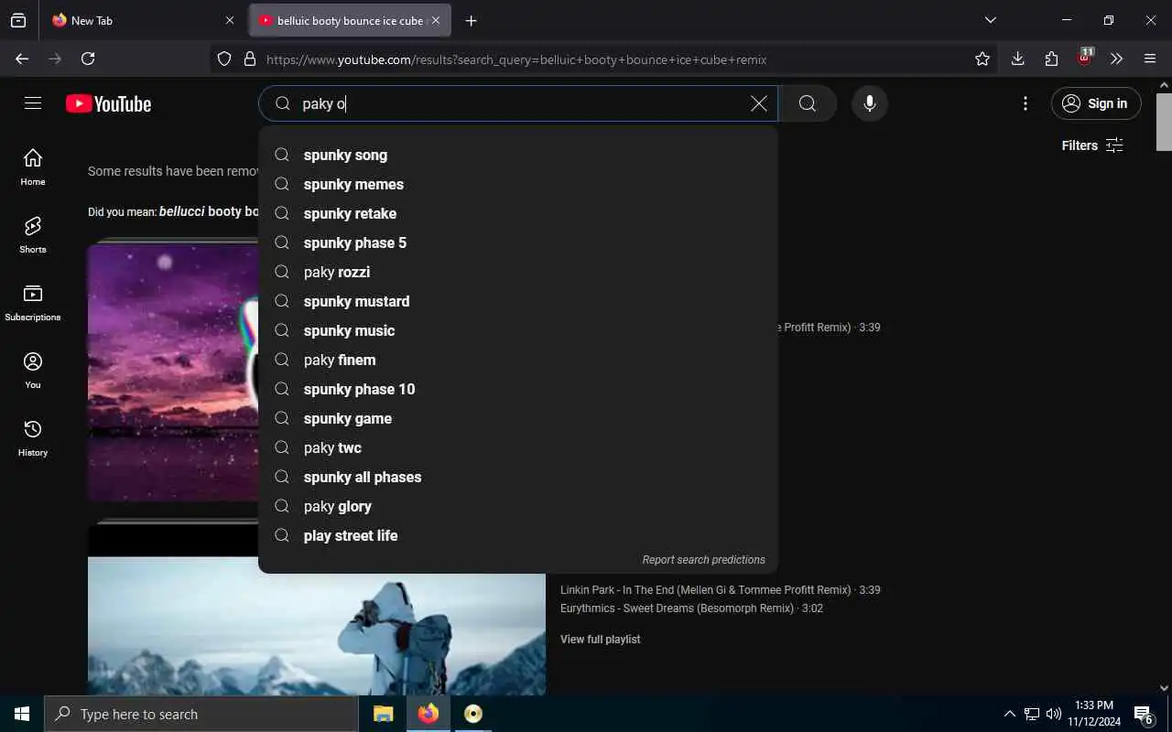Start voice search with the microphone icon

(870, 103)
